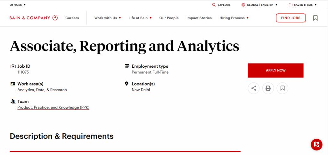The height and width of the screenshot is (155, 328).
Task: Click the Description & Requirements heading
Action: tap(61, 136)
